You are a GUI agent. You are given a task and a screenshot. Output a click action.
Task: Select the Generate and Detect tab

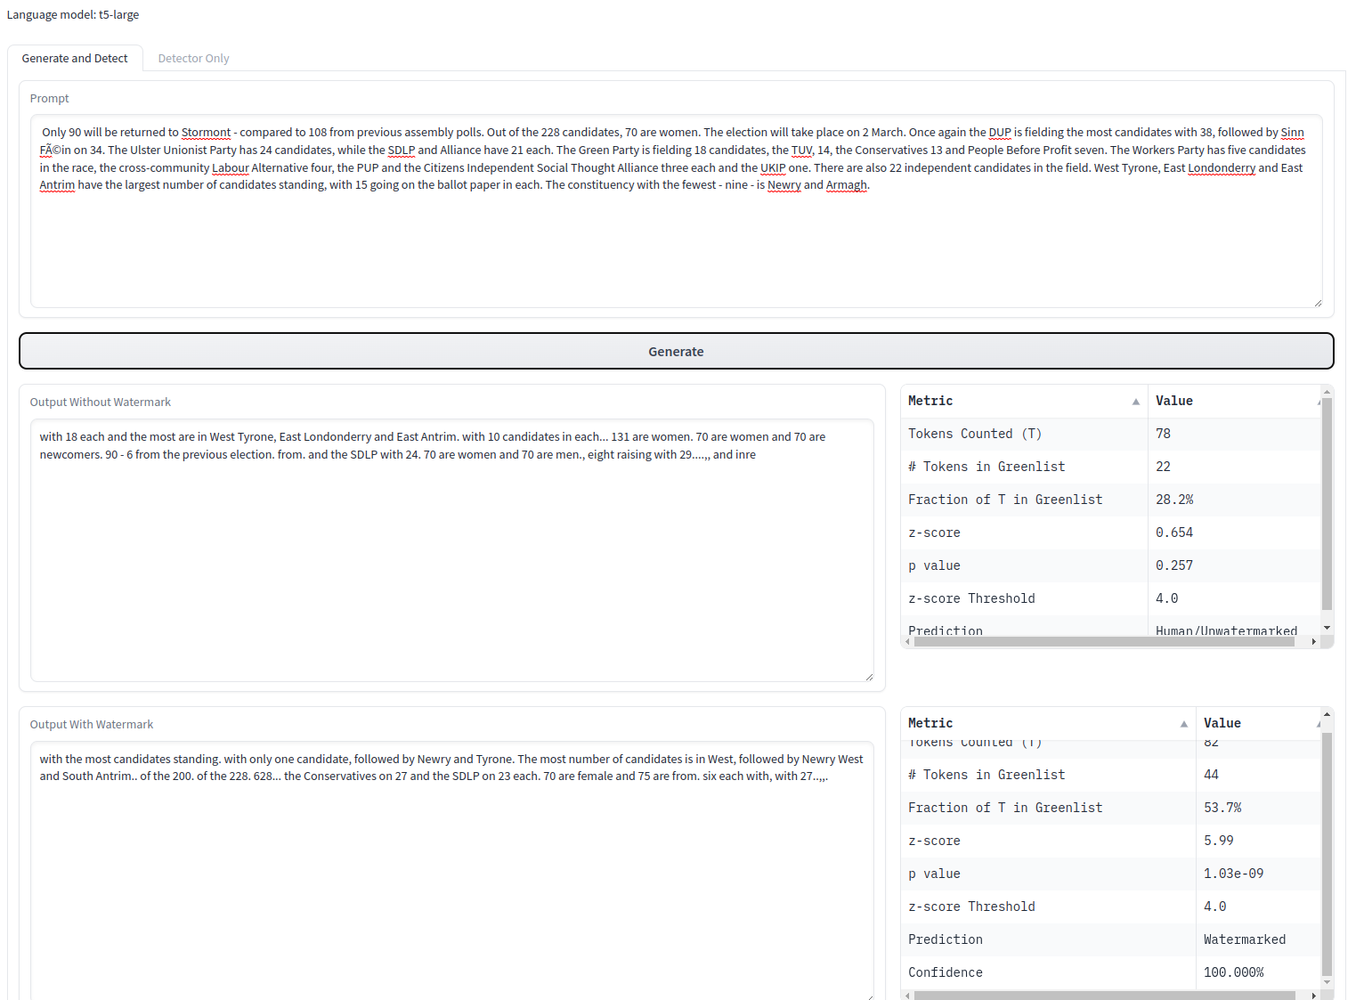coord(75,59)
